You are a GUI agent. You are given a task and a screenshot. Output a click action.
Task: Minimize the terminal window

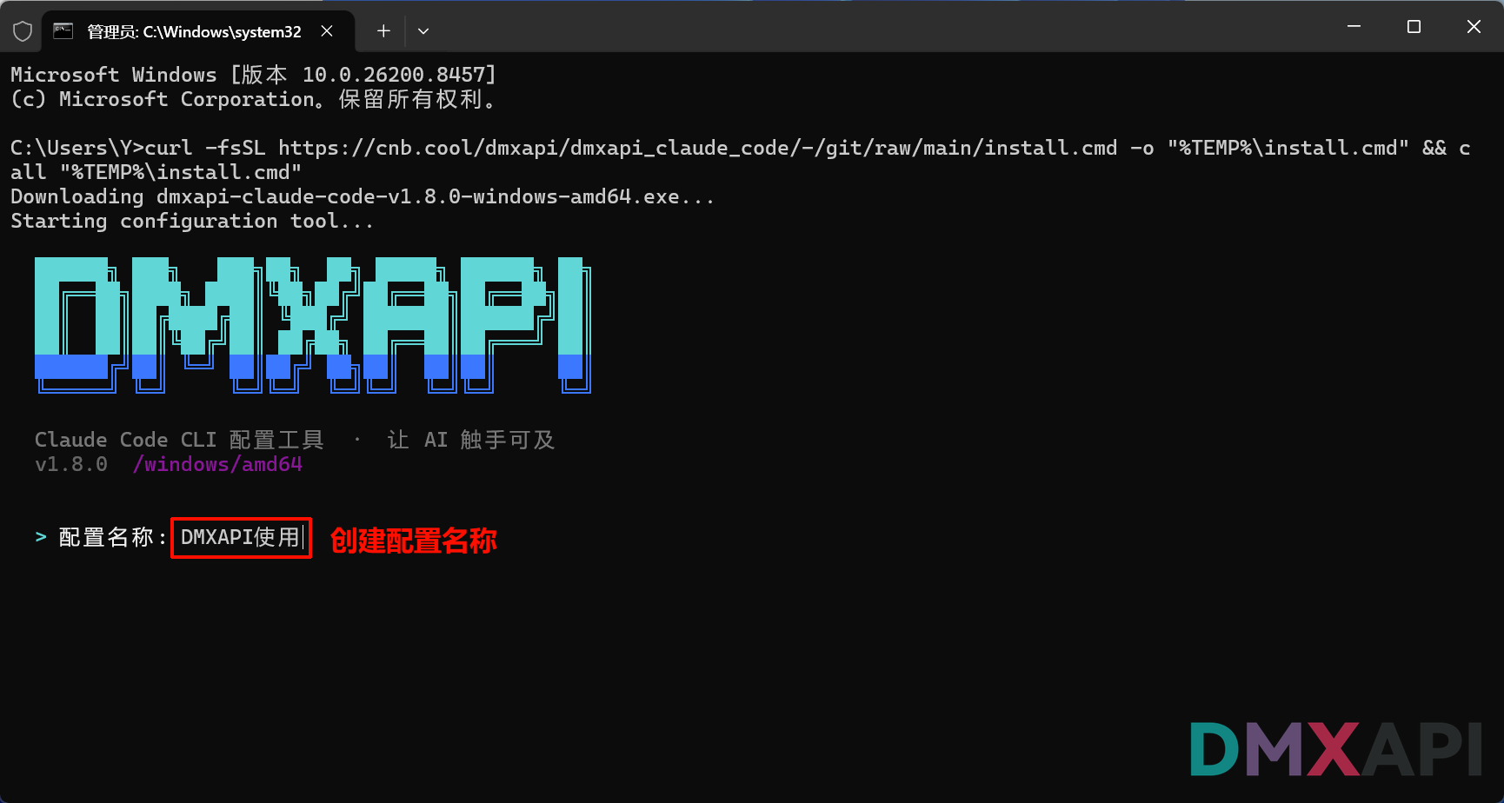tap(1354, 27)
